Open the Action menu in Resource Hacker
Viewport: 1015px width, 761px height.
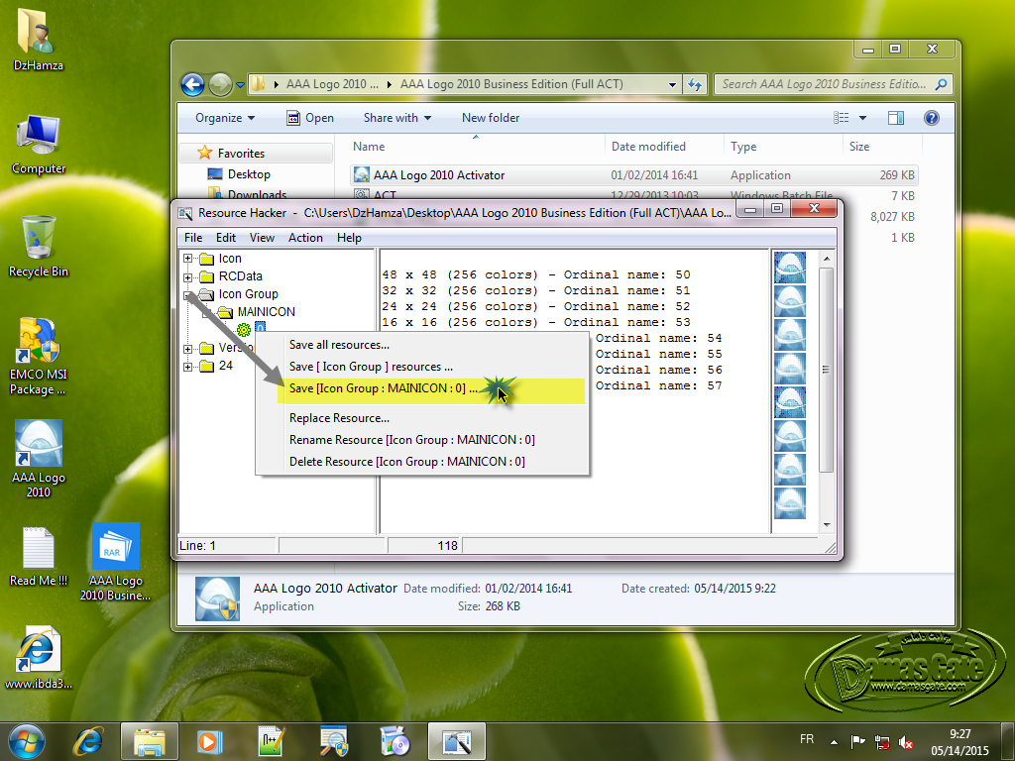tap(305, 238)
